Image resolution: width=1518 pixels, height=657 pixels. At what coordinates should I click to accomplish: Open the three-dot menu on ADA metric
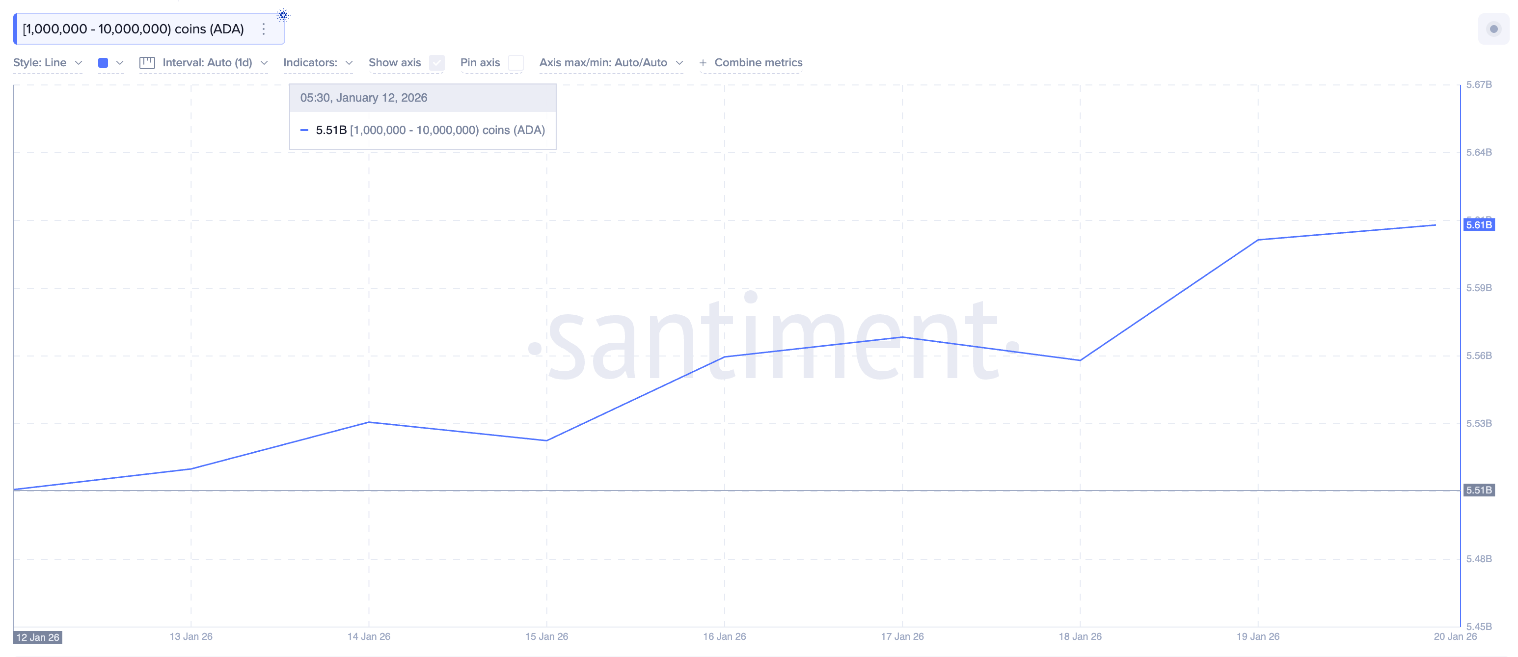(x=264, y=29)
